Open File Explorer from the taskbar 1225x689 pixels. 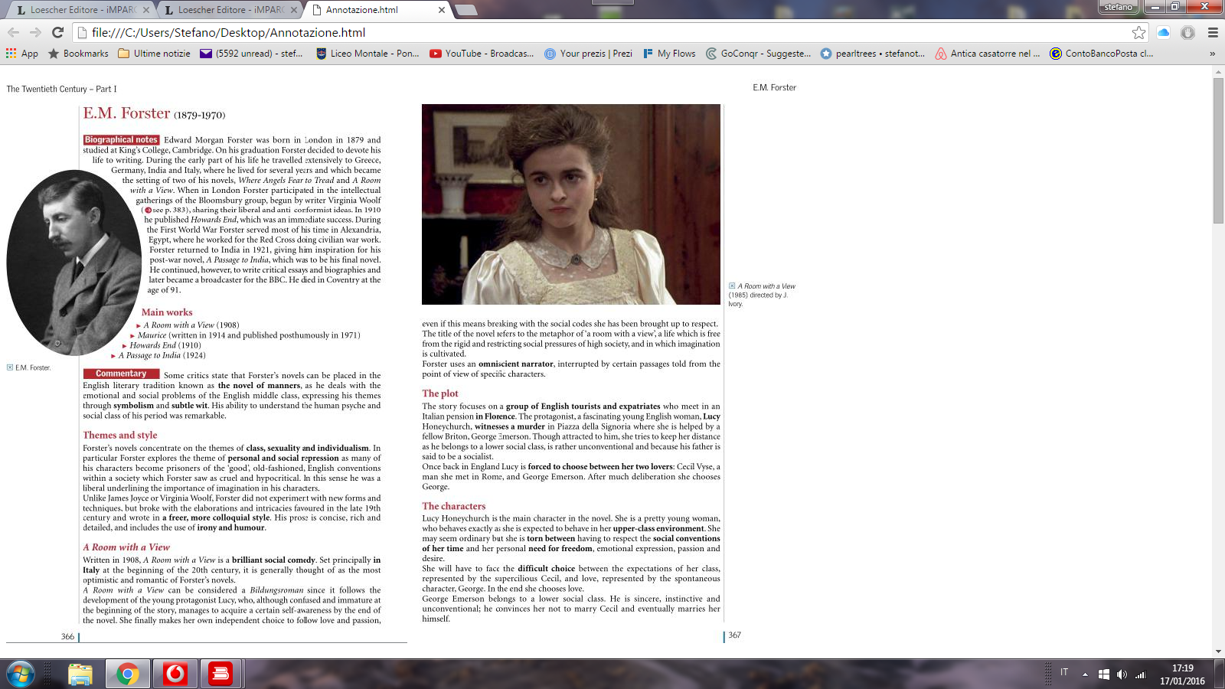[80, 674]
